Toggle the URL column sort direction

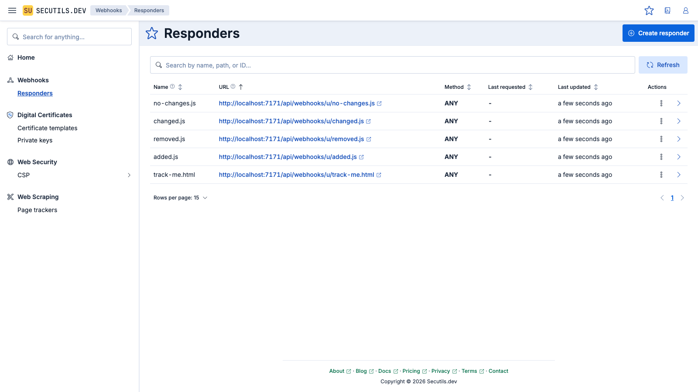[x=240, y=87]
